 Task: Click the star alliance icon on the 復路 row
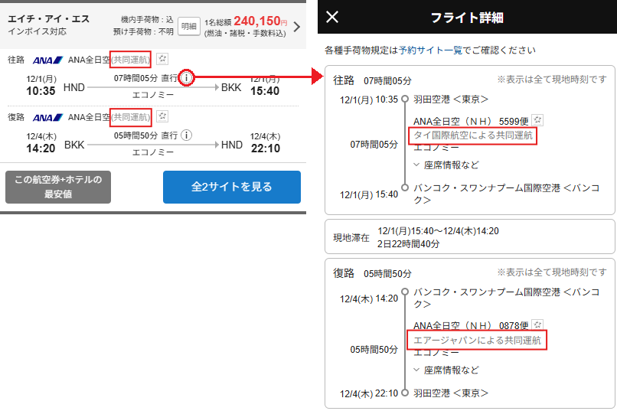pyautogui.click(x=162, y=116)
